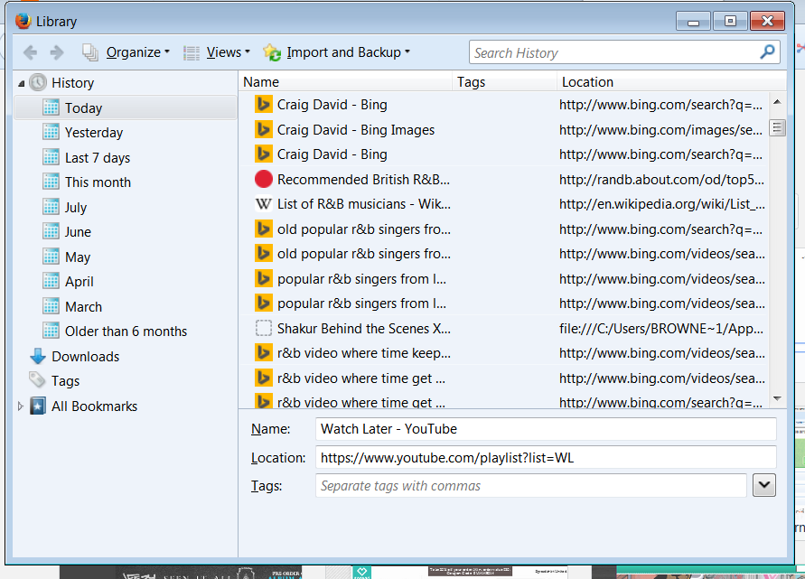The image size is (805, 579).
Task: Open the Downloads section
Action: [85, 357]
